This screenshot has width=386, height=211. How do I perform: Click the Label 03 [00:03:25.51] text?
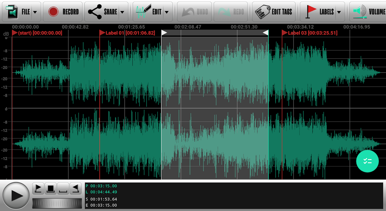[313, 33]
